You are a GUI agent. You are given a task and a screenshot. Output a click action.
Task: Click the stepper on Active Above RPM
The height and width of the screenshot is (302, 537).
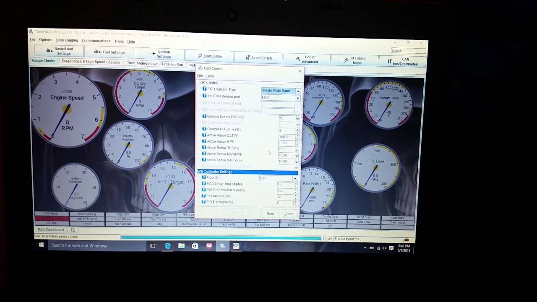tap(297, 143)
